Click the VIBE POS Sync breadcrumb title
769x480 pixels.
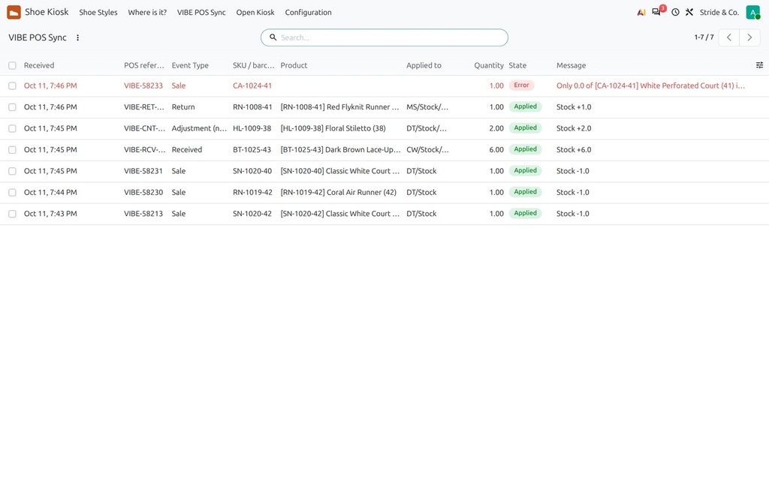(38, 37)
